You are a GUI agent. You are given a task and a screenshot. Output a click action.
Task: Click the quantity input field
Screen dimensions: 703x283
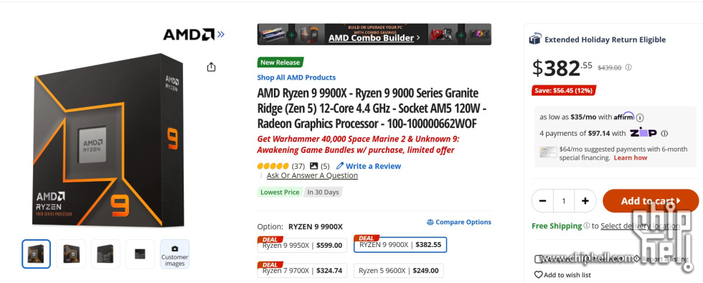click(x=564, y=201)
